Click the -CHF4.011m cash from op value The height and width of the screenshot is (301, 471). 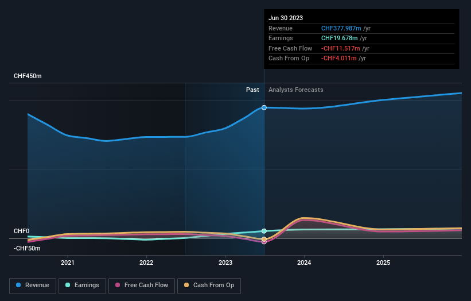coord(339,59)
